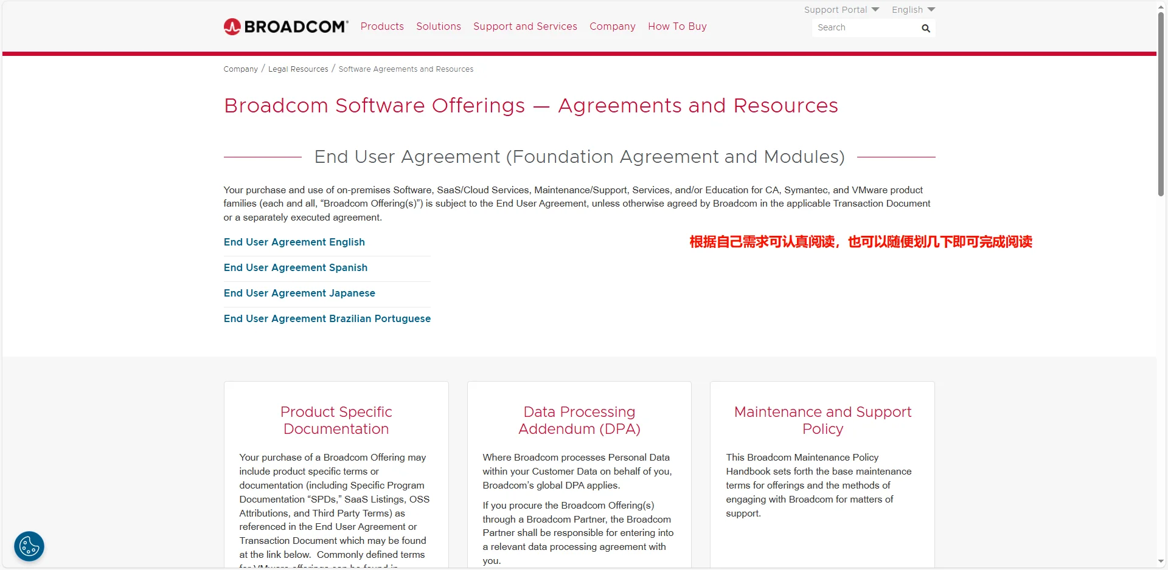Select How To Buy menu
This screenshot has width=1168, height=570.
(x=677, y=27)
